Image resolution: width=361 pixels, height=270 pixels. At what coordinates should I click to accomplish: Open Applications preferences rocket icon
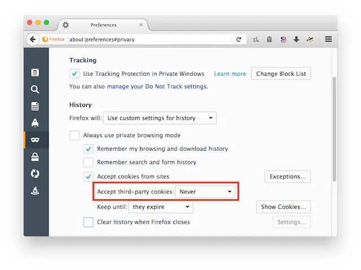(x=35, y=123)
